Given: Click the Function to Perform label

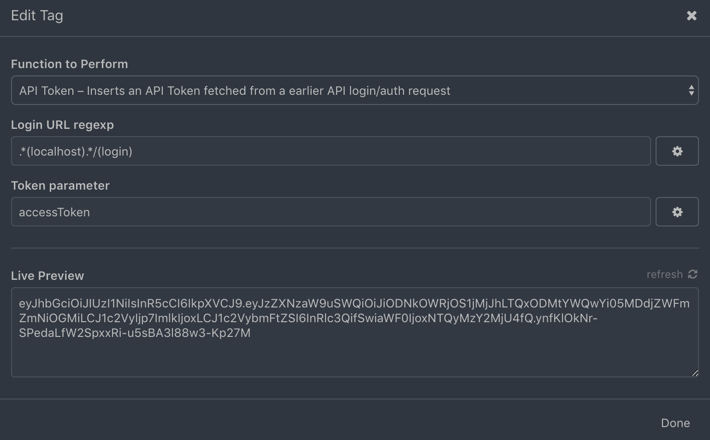Looking at the screenshot, I should click(69, 64).
